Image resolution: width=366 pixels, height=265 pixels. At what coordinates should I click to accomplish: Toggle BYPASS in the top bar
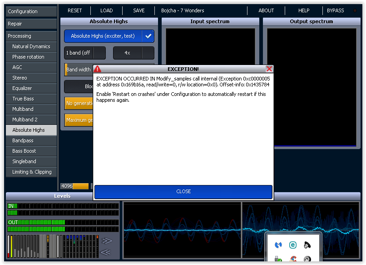336,10
